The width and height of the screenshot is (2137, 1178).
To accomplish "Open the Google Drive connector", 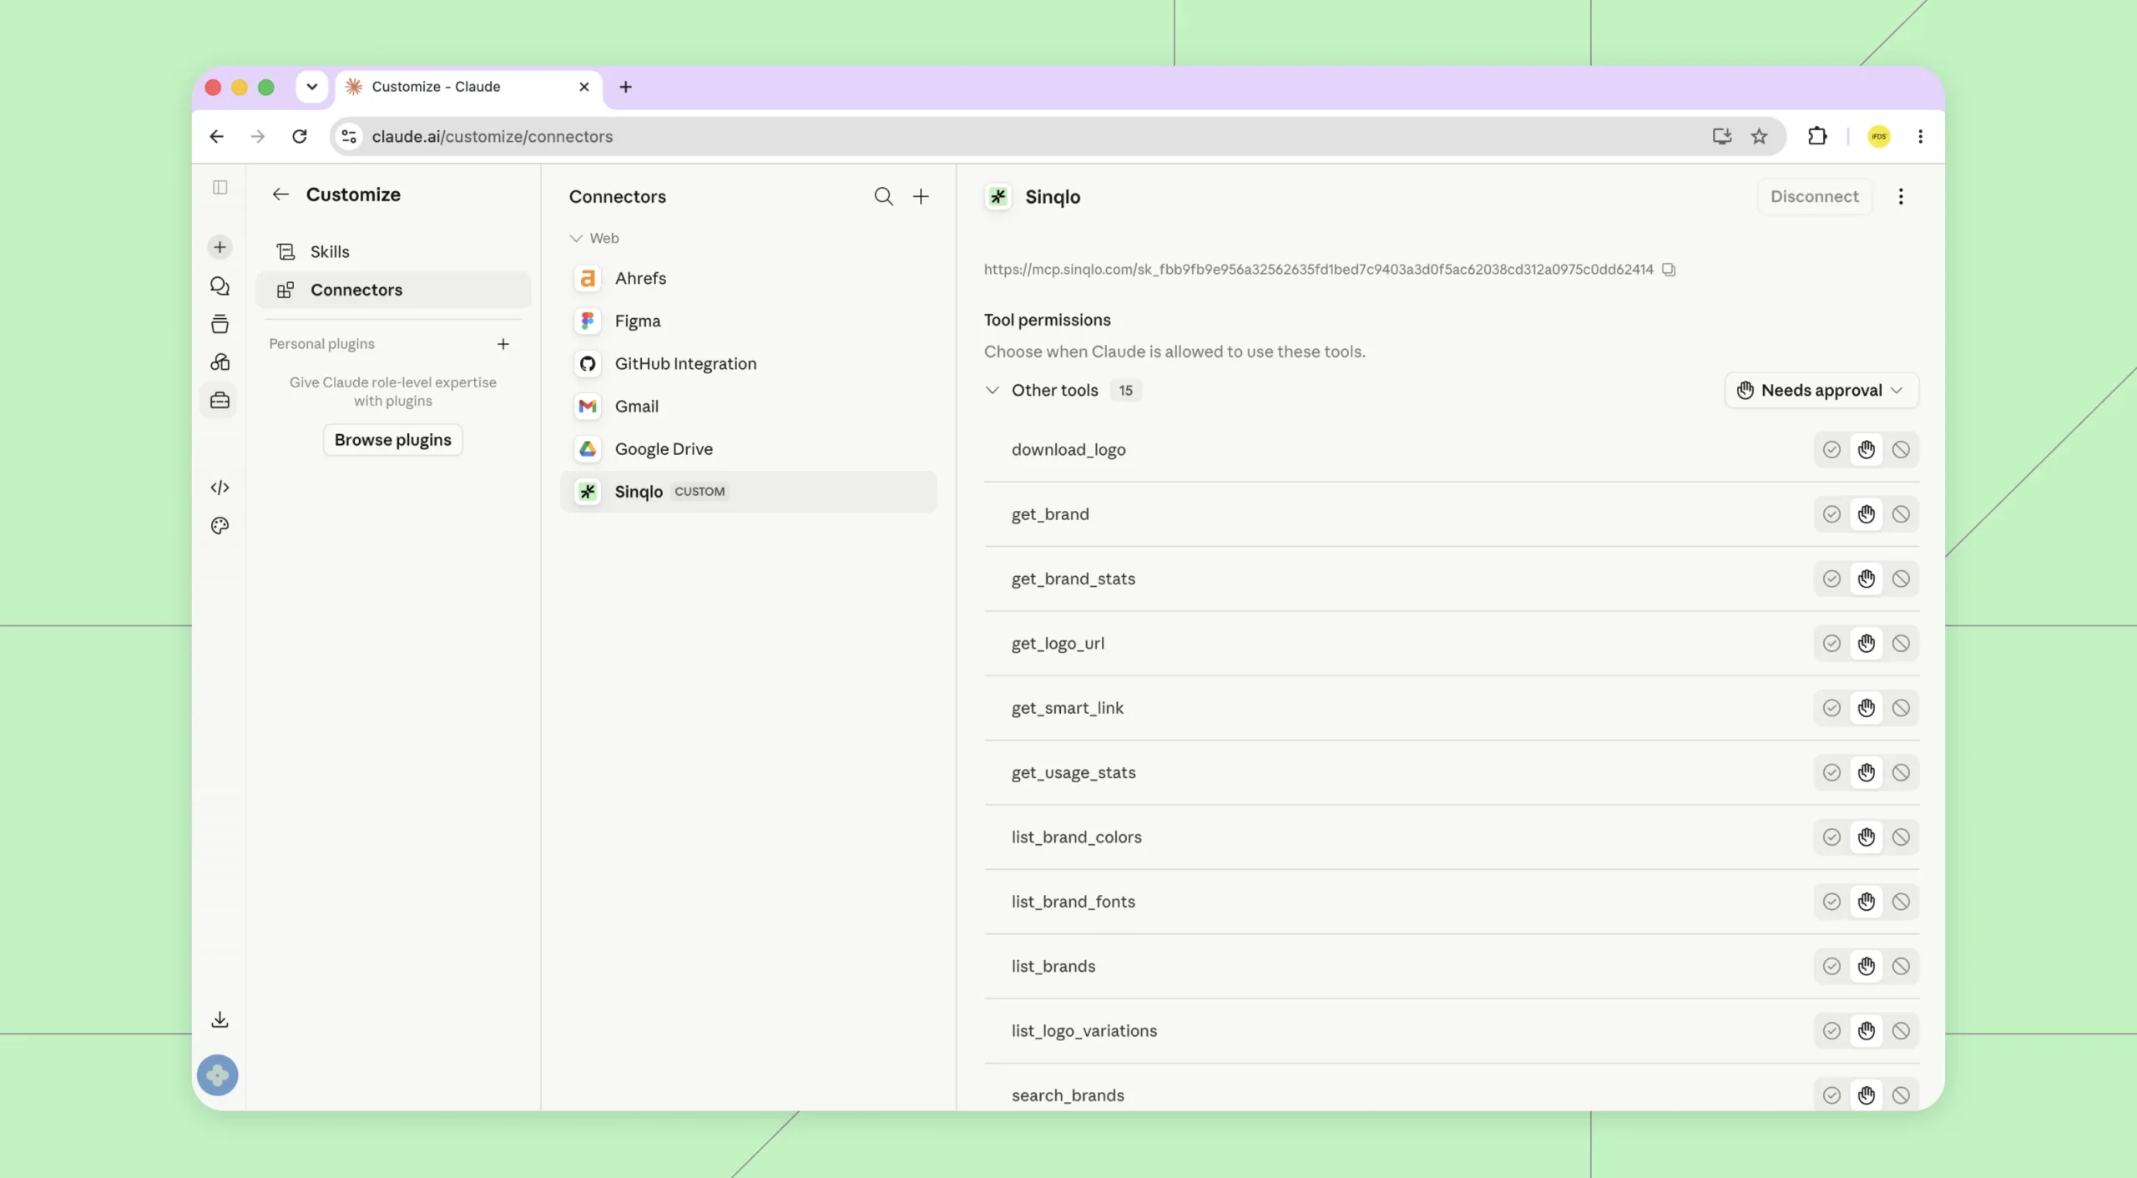I will coord(749,449).
